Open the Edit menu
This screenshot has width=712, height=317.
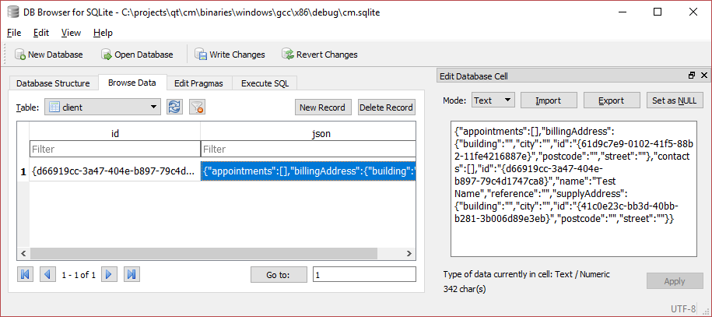pos(40,33)
